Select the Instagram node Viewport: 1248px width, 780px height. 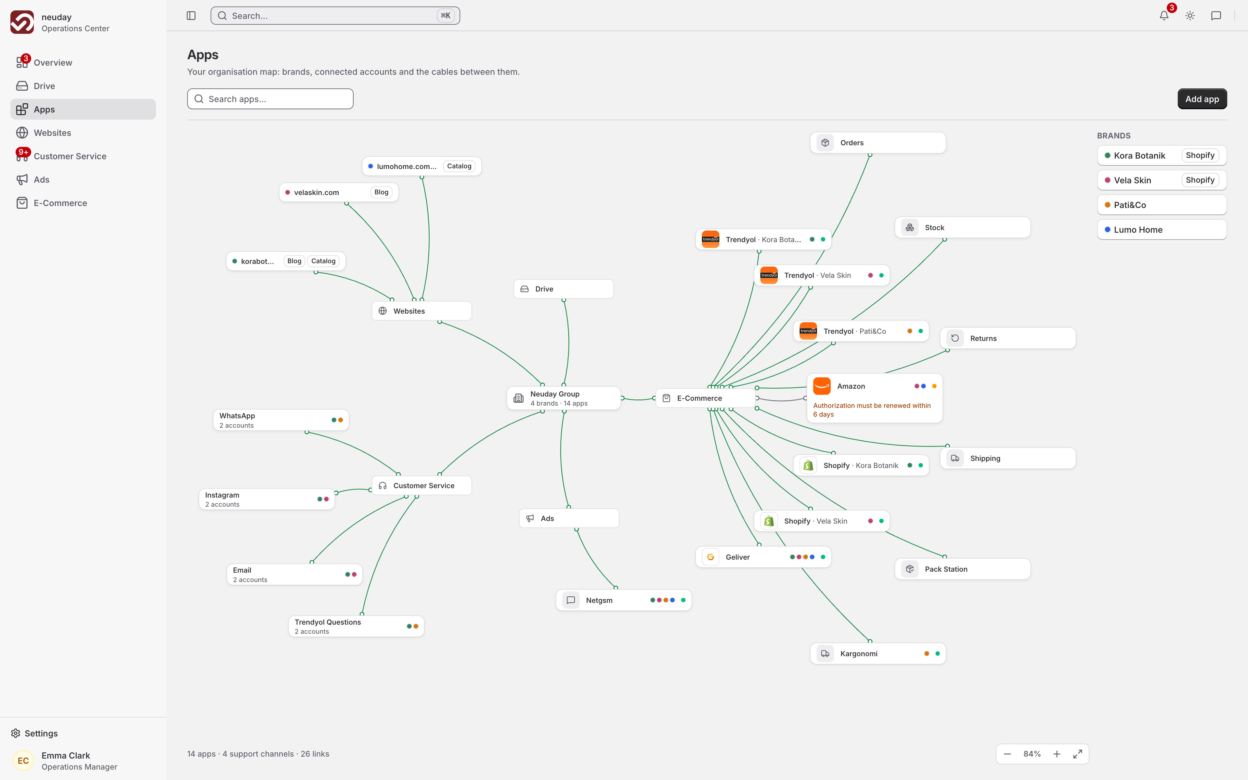tap(266, 500)
